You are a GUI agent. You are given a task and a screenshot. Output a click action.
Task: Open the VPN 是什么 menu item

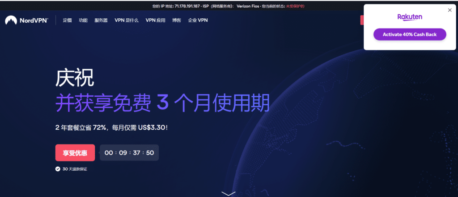[127, 21]
